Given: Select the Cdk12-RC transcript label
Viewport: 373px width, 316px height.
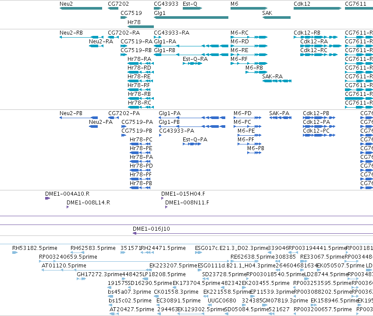Looking at the screenshot, I should 314,50.
